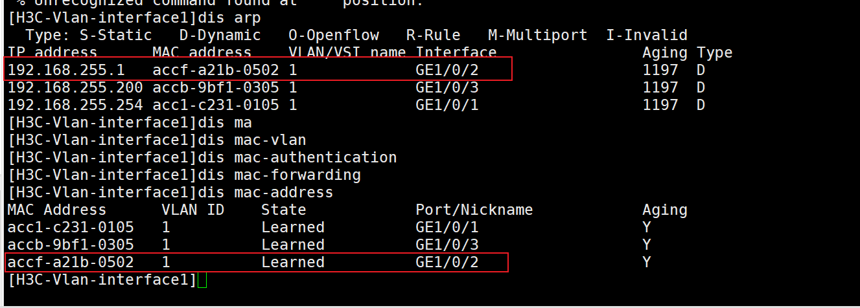Click the 192.168.255.254 ARP entry
Screen dimensions: 860x308
75,105
